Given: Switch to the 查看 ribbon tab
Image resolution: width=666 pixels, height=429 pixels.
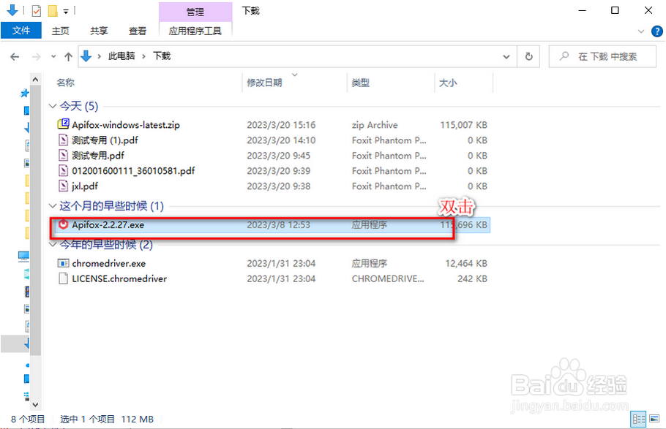Looking at the screenshot, I should [x=137, y=31].
